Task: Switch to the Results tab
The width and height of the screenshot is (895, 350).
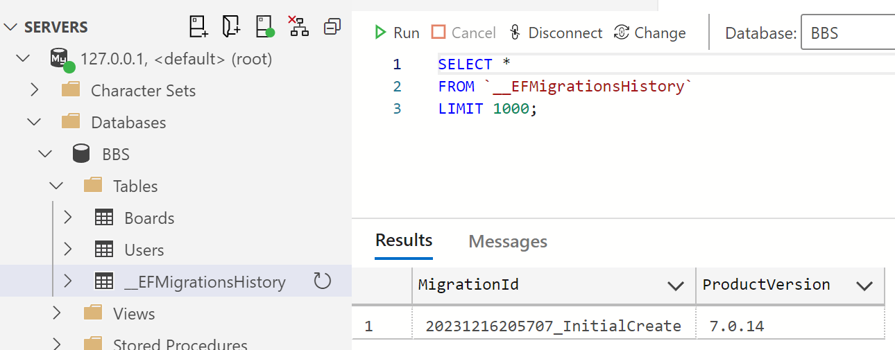Action: point(404,240)
